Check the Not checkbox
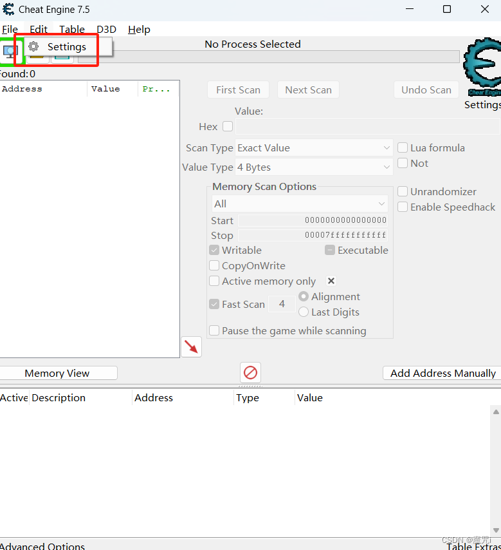 tap(403, 163)
